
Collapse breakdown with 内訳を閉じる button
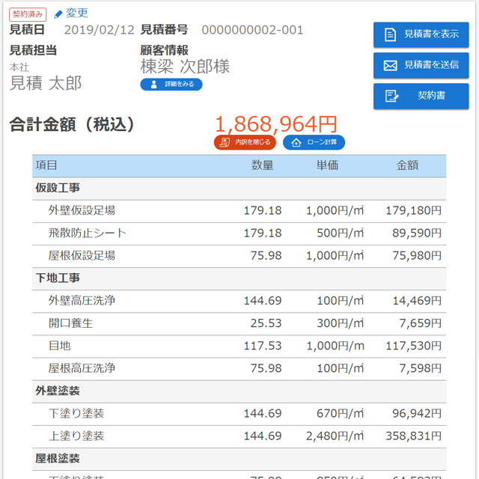pyautogui.click(x=245, y=142)
